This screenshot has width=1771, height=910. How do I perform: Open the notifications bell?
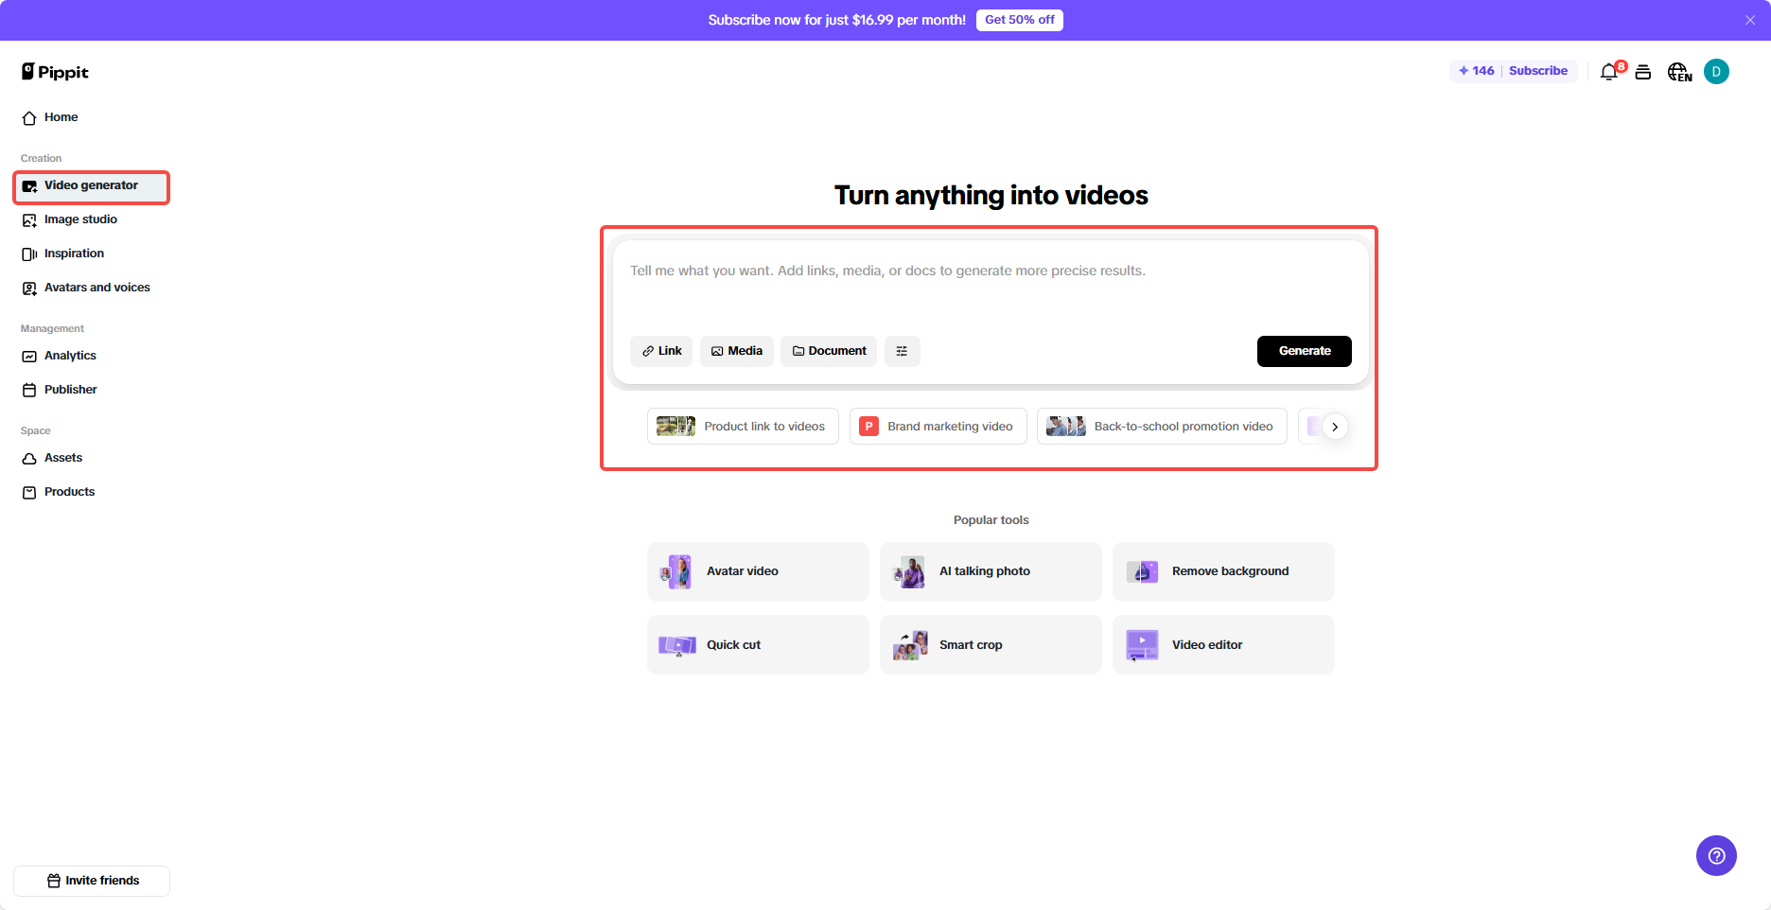pyautogui.click(x=1608, y=71)
